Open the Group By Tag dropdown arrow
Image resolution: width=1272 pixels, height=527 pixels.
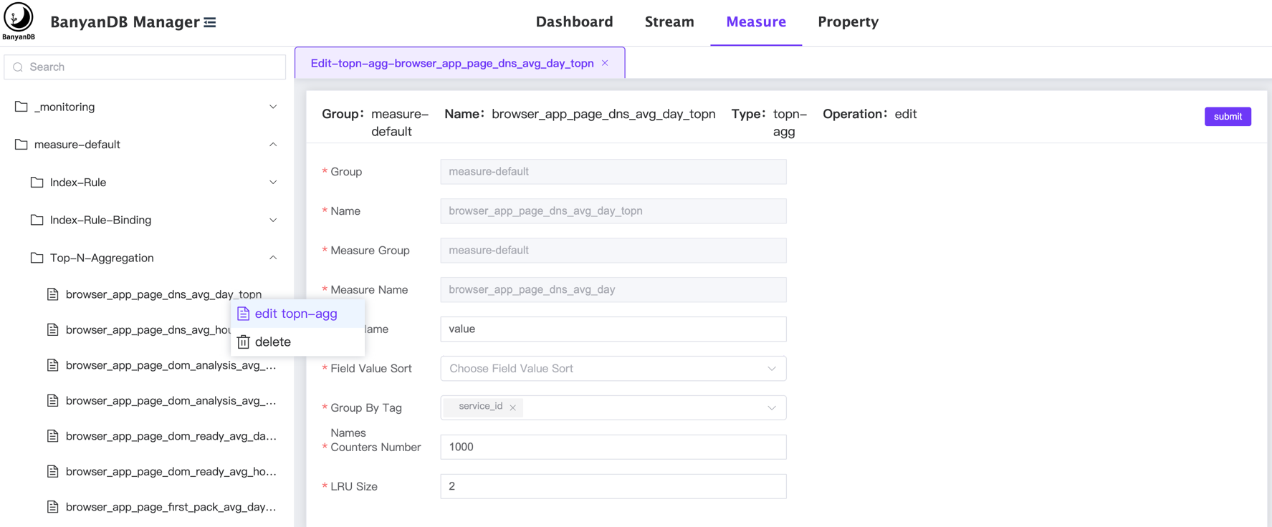[772, 408]
